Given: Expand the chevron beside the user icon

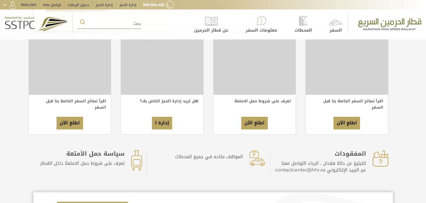Looking at the screenshot, I should 5,5.
